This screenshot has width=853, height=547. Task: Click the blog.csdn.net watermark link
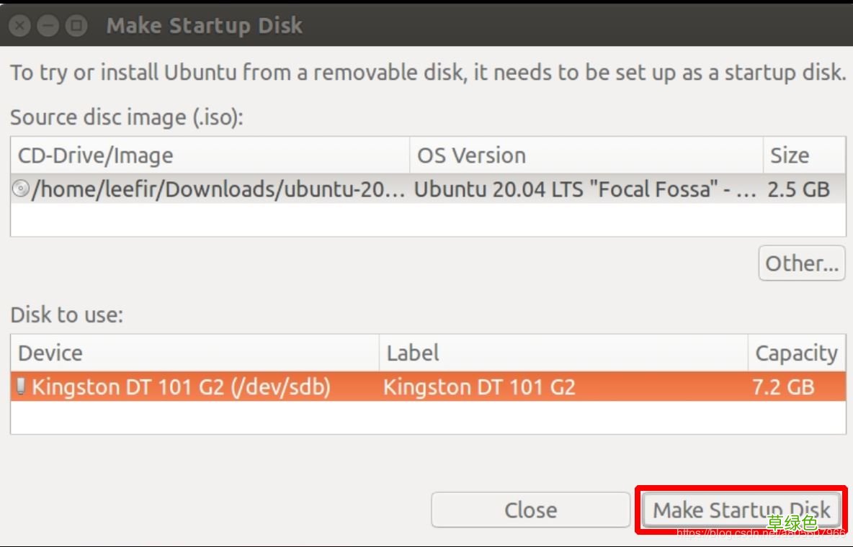point(749,533)
